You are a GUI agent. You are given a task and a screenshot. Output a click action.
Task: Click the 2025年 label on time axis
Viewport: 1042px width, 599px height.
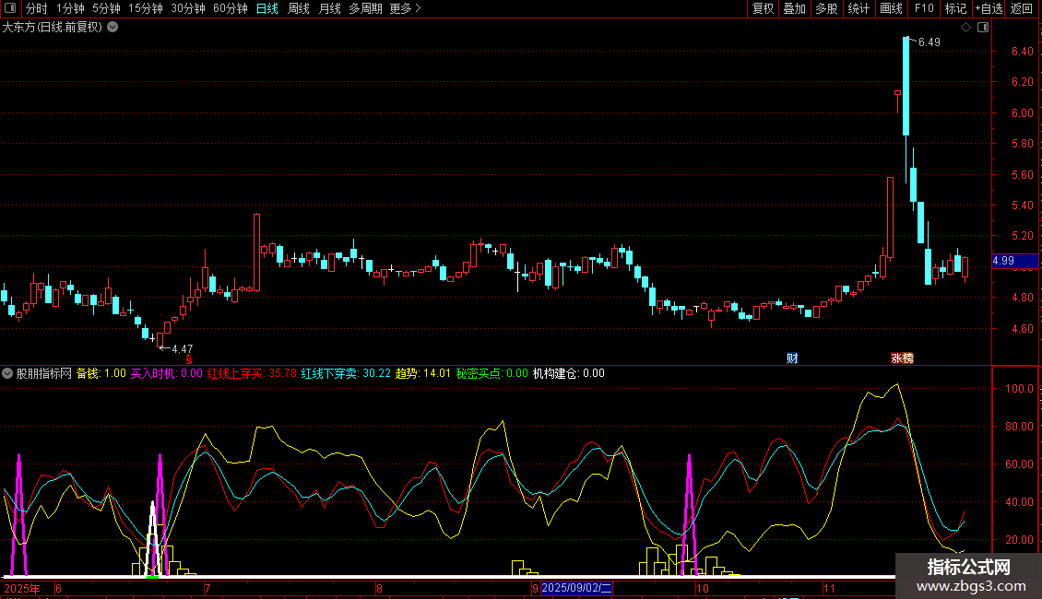(x=22, y=588)
